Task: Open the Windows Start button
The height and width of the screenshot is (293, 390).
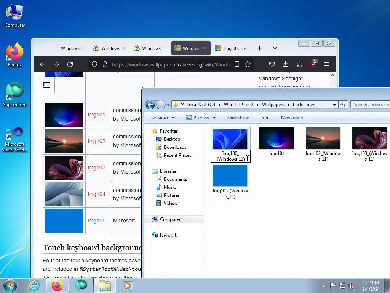Action: tap(10, 285)
